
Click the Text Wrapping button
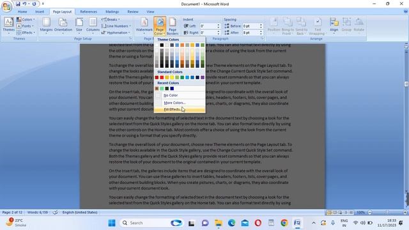(318, 26)
